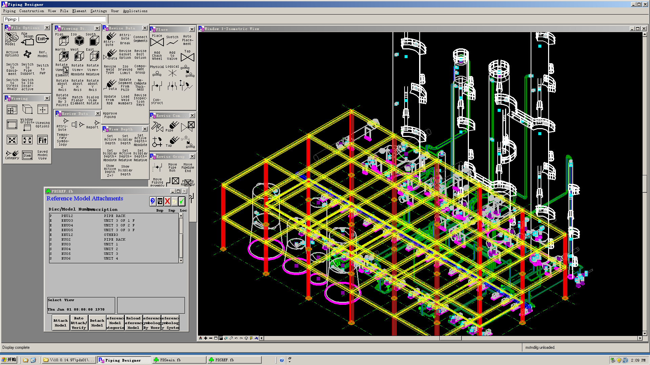Open the Construction menu

click(x=31, y=11)
